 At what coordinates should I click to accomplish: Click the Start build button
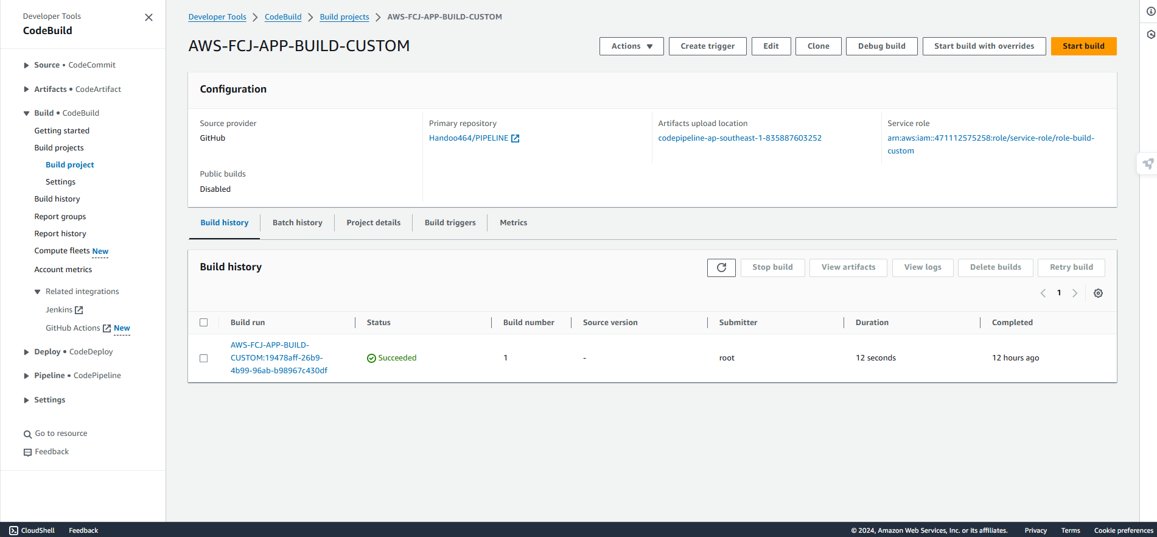[1083, 46]
